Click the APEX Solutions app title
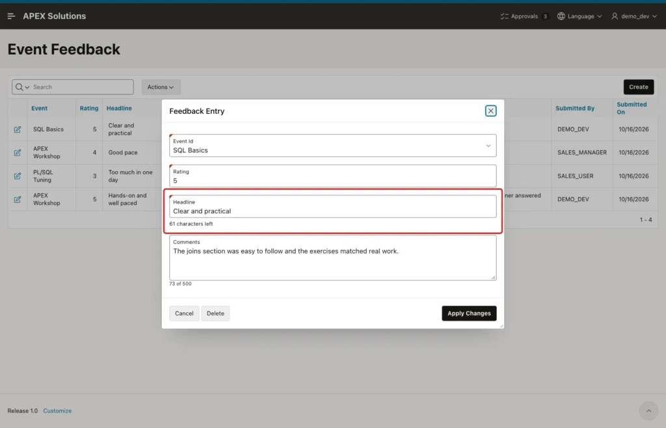Image resolution: width=666 pixels, height=428 pixels. (55, 16)
